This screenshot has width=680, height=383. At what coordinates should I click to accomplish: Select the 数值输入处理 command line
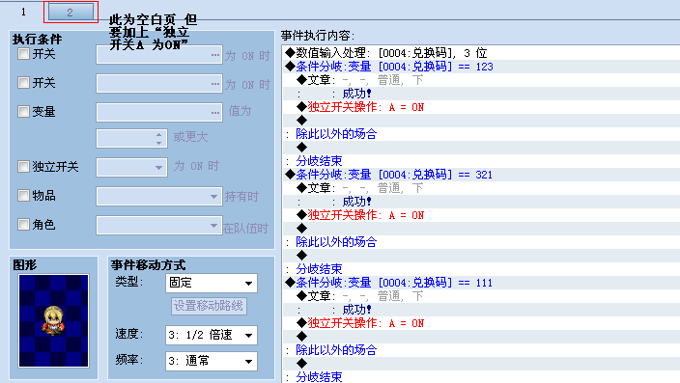pyautogui.click(x=481, y=53)
